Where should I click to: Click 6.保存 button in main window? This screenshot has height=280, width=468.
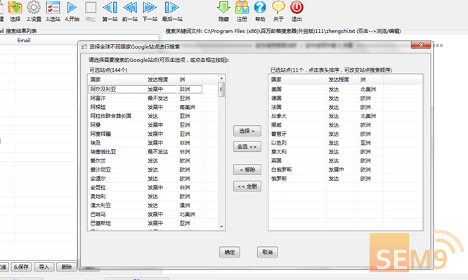click(x=21, y=267)
